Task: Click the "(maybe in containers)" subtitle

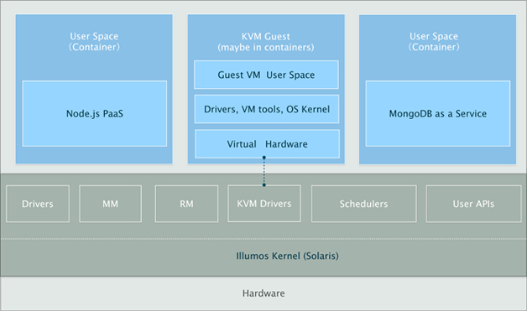Action: tap(266, 47)
